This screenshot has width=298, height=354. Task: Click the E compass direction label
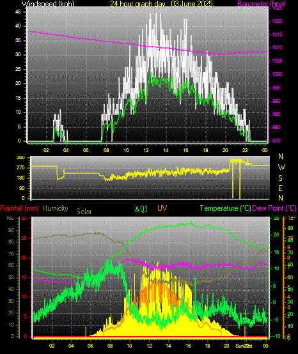[280, 188]
